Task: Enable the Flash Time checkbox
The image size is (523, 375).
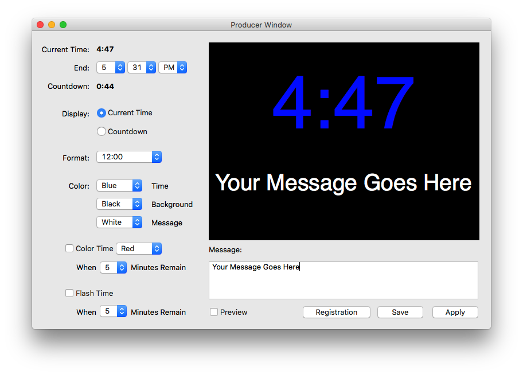Action: (x=69, y=293)
